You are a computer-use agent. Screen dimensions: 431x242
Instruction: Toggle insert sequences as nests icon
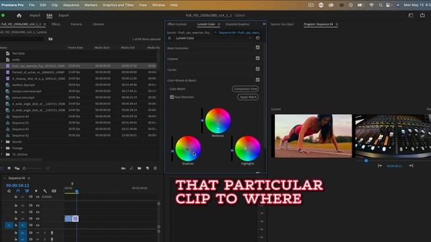pos(9,191)
